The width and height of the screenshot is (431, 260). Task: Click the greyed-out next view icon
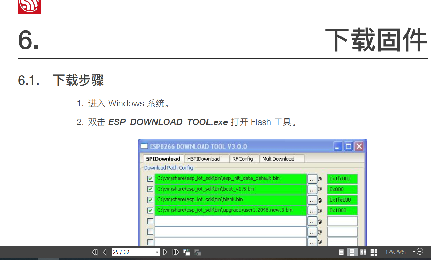pos(198,252)
